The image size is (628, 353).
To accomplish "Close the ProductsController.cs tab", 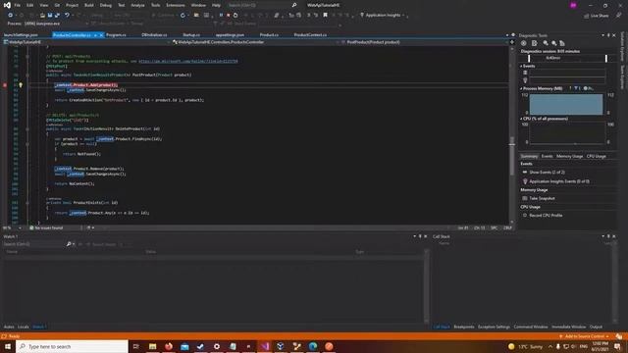I will 101,35.
